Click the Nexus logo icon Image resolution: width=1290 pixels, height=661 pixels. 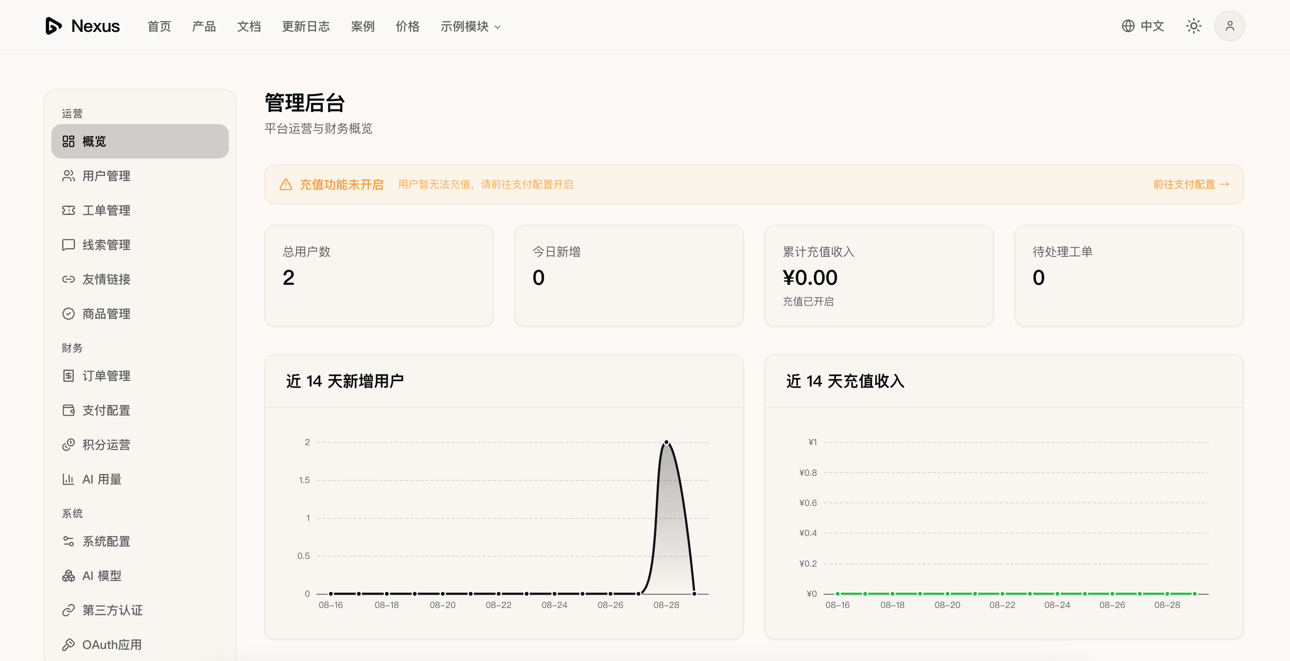pyautogui.click(x=53, y=26)
